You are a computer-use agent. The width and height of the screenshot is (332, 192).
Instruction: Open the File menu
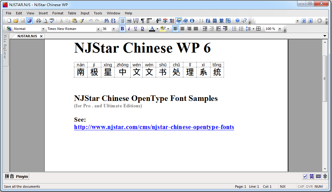coord(9,13)
